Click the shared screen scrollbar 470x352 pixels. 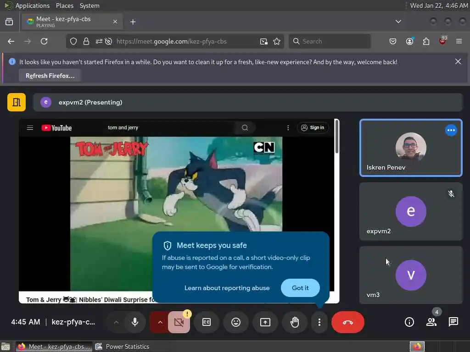[337, 137]
